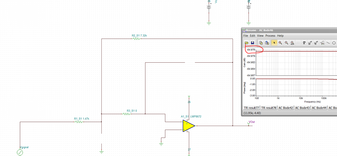Click the R2_S1 7.32k label
The width and height of the screenshot is (337, 156).
[x=139, y=36]
